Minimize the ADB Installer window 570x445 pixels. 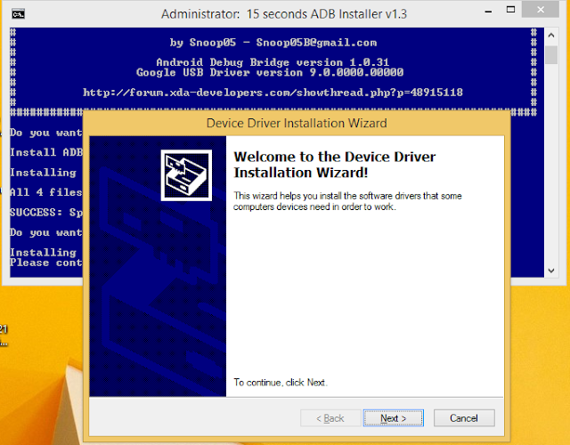[488, 11]
